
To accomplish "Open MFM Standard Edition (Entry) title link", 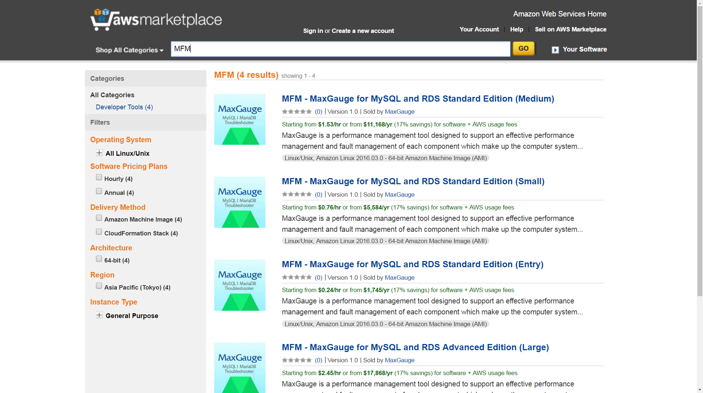I will click(x=413, y=264).
